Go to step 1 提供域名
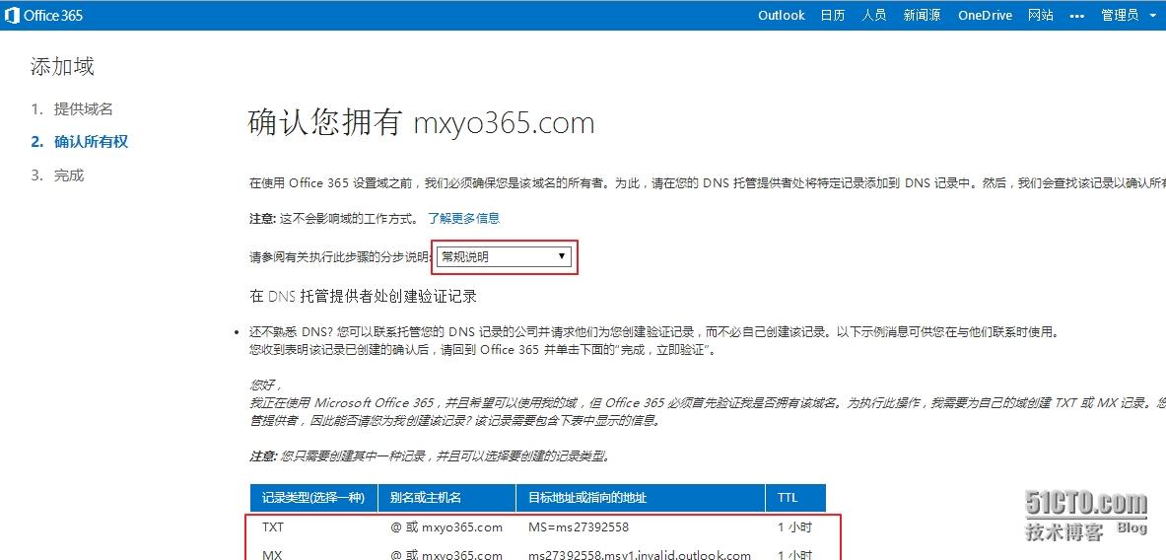 click(x=83, y=108)
